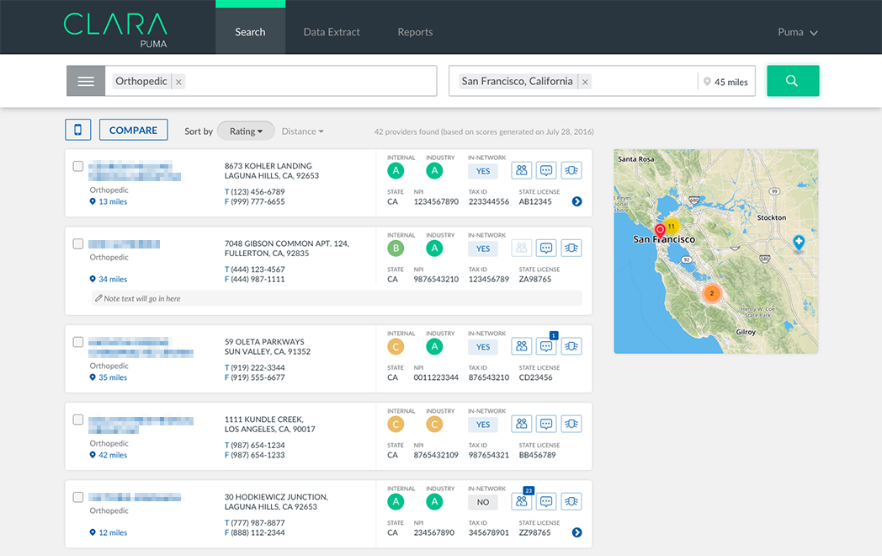Open comments icon with badge 1, Oleta Parkways

546,346
